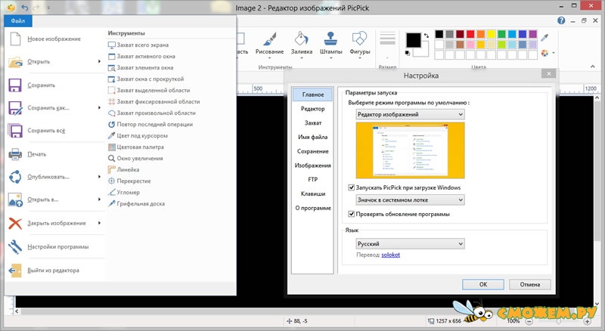The width and height of the screenshot is (605, 331).
Task: Expand Опубликовать submenu arrow
Action: (x=99, y=177)
